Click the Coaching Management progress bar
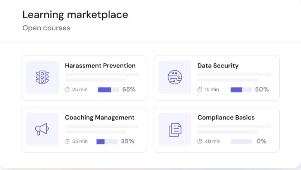301x170 pixels. 107,141
